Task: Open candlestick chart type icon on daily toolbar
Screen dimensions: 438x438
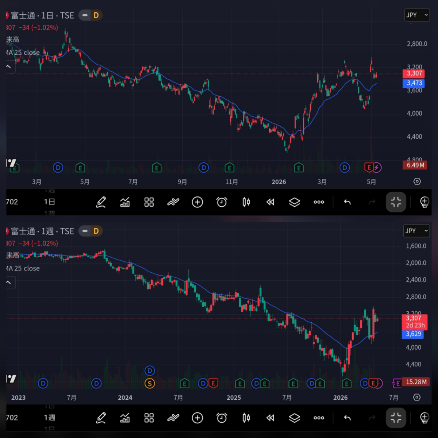Action: (246, 202)
